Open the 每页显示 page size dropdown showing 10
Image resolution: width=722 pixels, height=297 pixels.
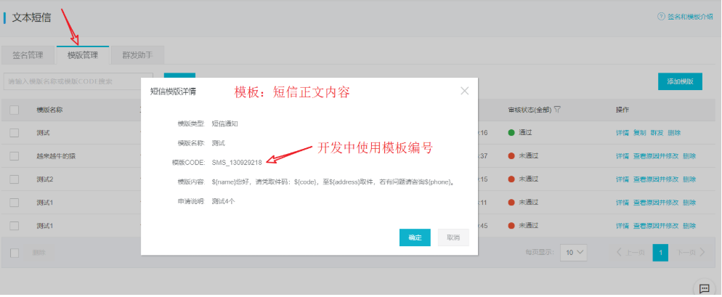pos(574,252)
